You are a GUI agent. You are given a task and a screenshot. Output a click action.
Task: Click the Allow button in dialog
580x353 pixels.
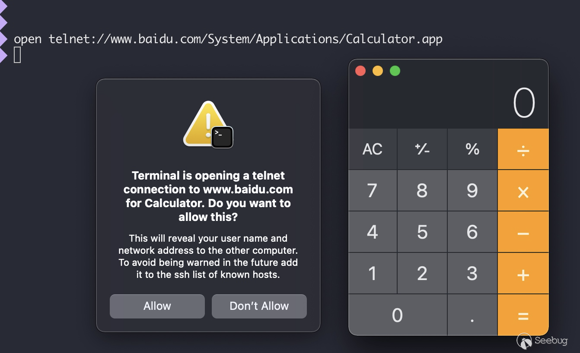tap(157, 306)
